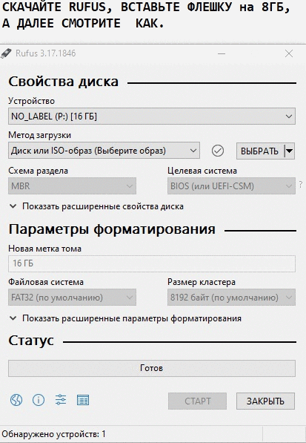Open the Файловая система FAT32 dropdown
Image resolution: width=306 pixels, height=443 pixels.
tap(72, 298)
